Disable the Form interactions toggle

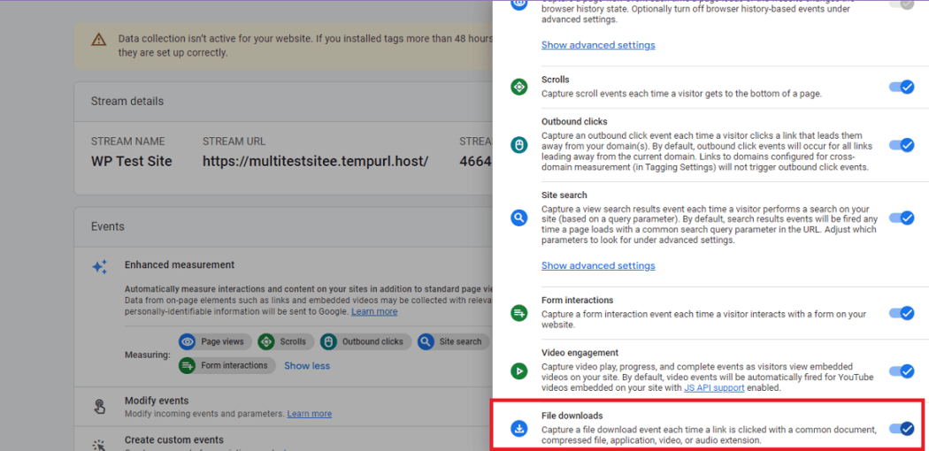(x=902, y=313)
